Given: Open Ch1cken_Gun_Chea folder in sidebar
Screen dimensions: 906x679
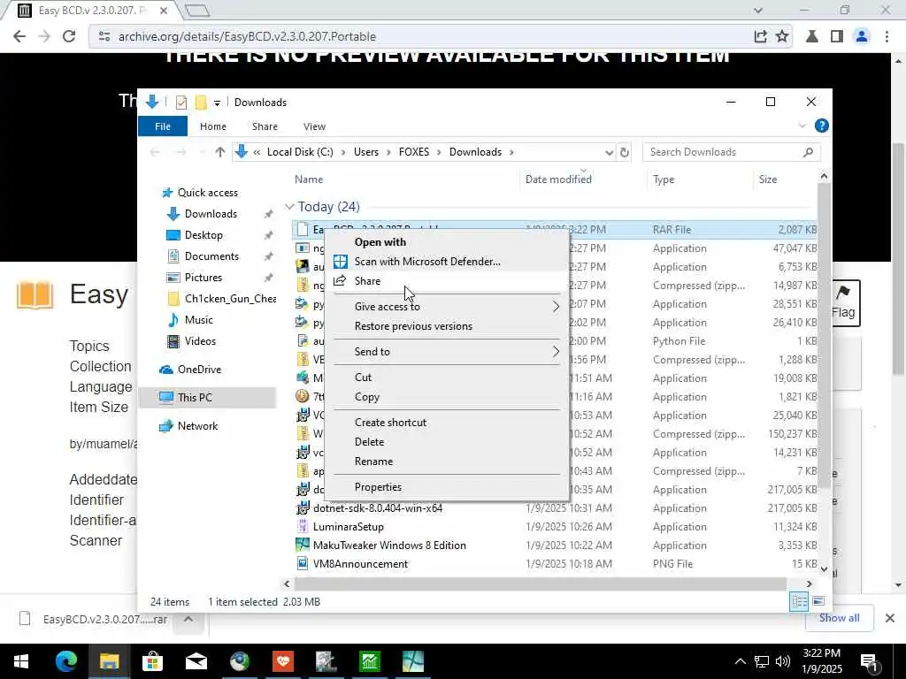Looking at the screenshot, I should click(230, 299).
